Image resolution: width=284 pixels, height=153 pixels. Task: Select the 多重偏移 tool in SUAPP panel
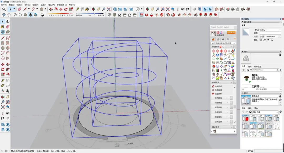coord(219,94)
